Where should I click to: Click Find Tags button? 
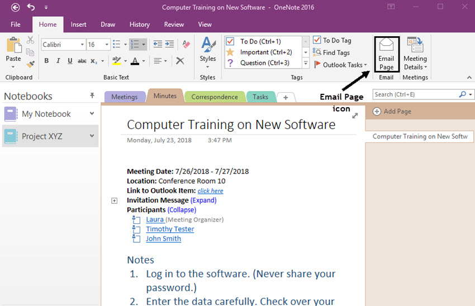(331, 52)
